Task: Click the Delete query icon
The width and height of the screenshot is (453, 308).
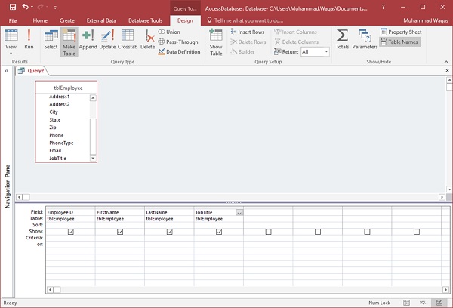Action: click(148, 38)
